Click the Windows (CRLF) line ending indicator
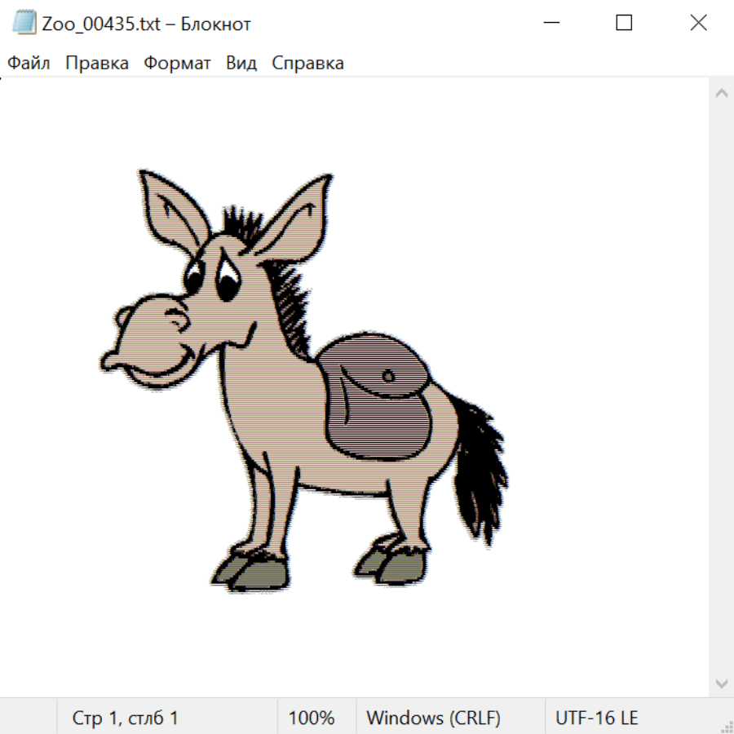Image resolution: width=734 pixels, height=734 pixels. point(433,718)
